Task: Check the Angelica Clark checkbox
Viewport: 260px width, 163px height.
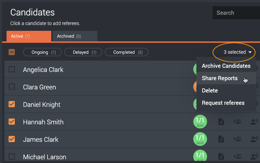Action: (x=12, y=69)
